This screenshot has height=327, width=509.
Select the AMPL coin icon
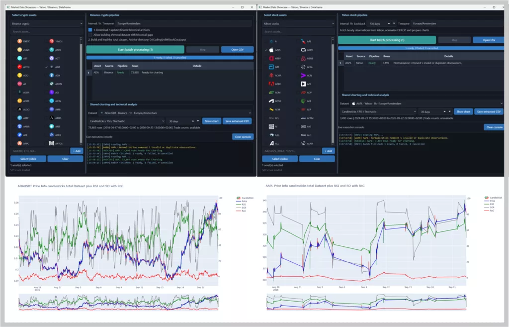click(x=51, y=117)
